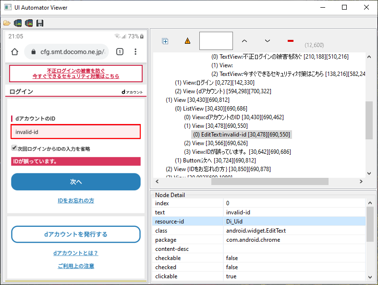Click the red security notice banner link
The image size is (378, 285).
[x=76, y=74]
